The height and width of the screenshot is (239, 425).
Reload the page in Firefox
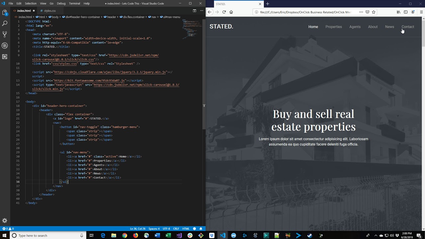pyautogui.click(x=224, y=12)
